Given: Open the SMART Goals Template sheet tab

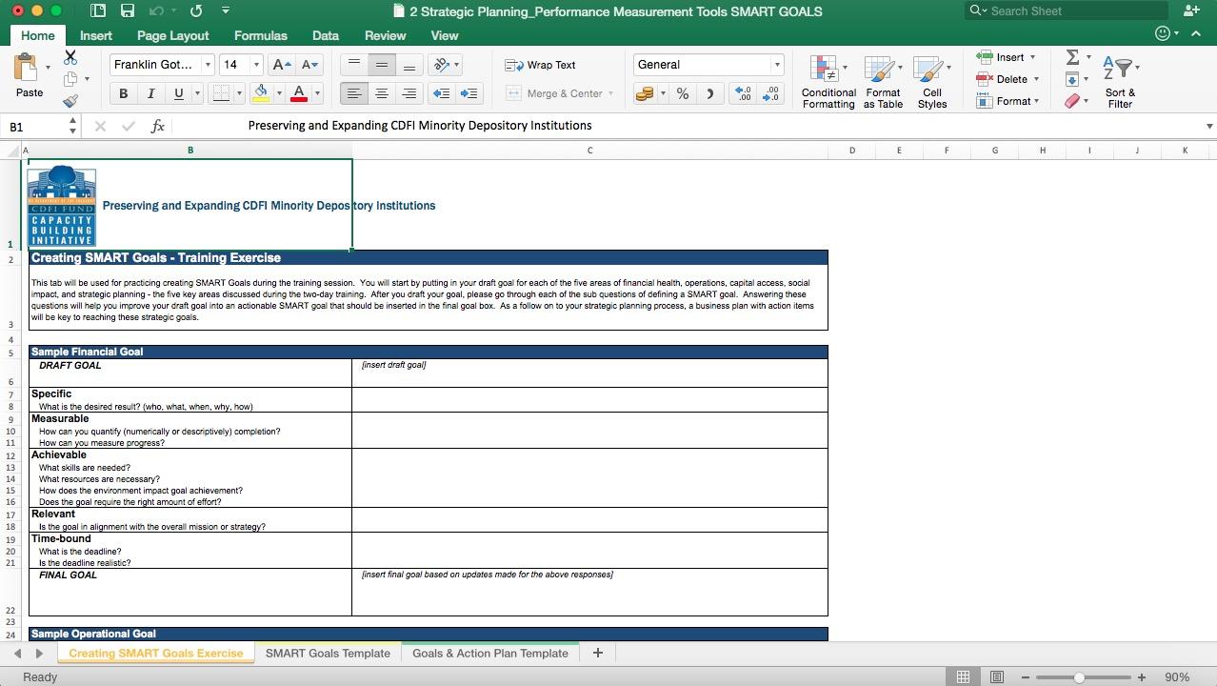Looking at the screenshot, I should point(328,654).
